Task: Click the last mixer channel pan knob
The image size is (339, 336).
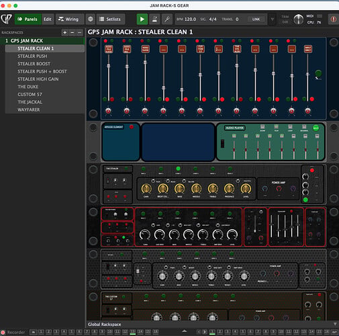Action: [308, 111]
